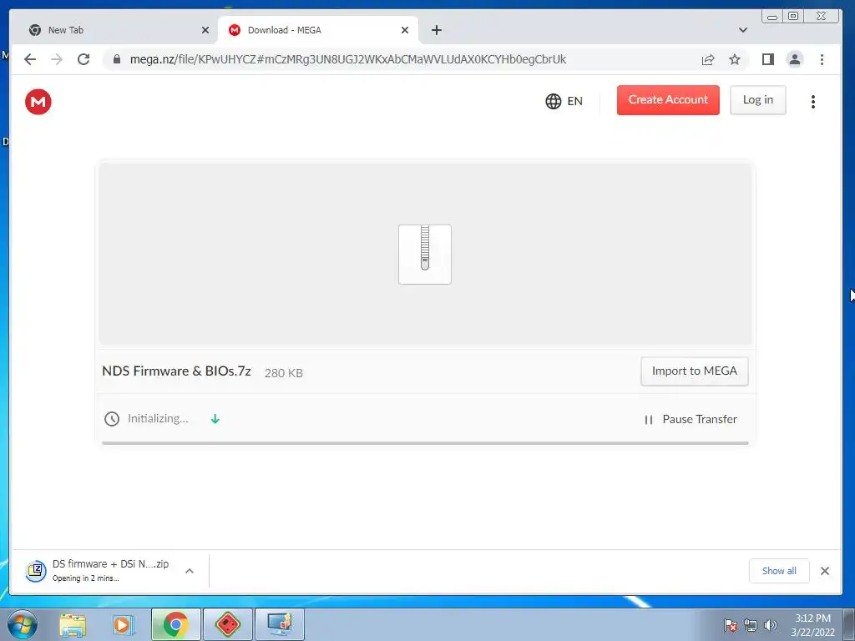Open a new browser tab
The height and width of the screenshot is (641, 855).
(436, 30)
